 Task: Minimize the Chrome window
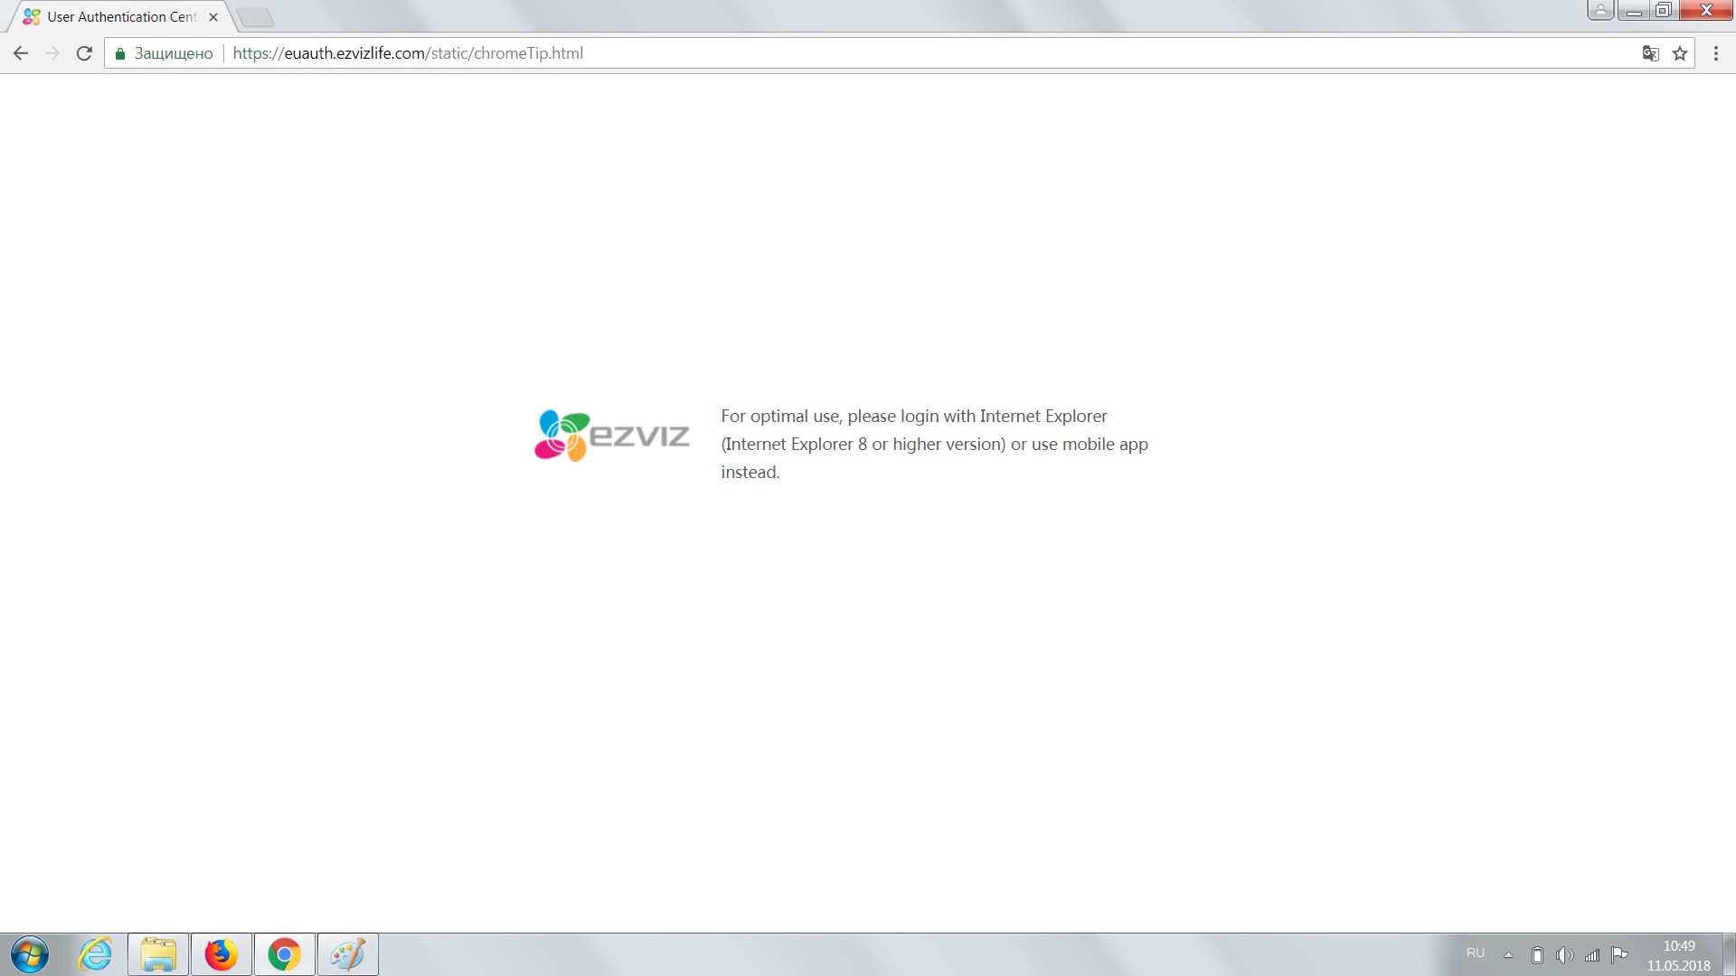[1634, 10]
